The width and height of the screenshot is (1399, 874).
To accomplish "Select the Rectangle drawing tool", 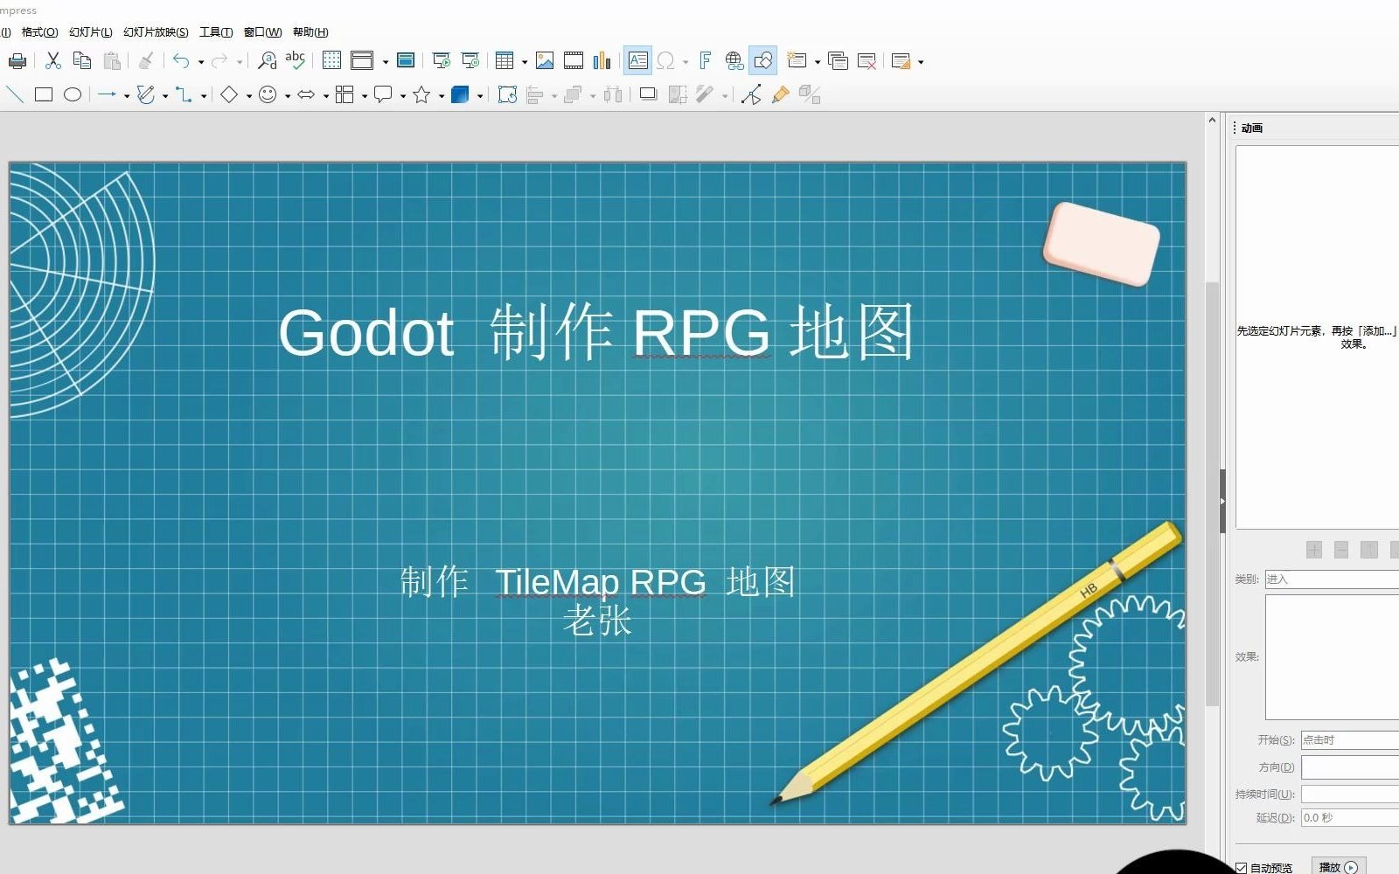I will (44, 94).
